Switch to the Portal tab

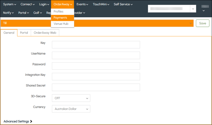(24, 33)
